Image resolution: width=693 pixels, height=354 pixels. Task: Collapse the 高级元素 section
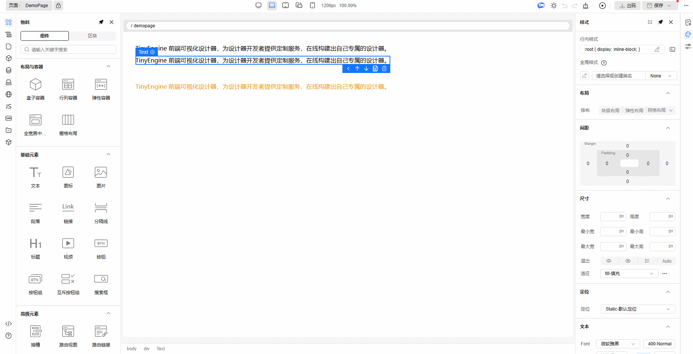[109, 314]
